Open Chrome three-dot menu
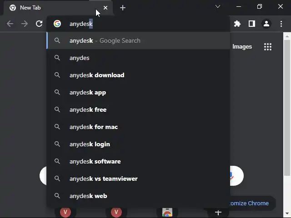The image size is (291, 218). click(281, 24)
